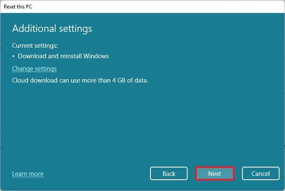285x191 pixels.
Task: Click the Current settings label
Action: [x=35, y=45]
